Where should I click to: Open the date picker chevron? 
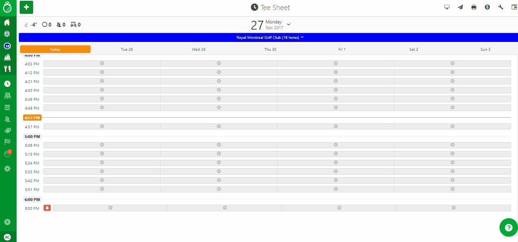[x=289, y=25]
